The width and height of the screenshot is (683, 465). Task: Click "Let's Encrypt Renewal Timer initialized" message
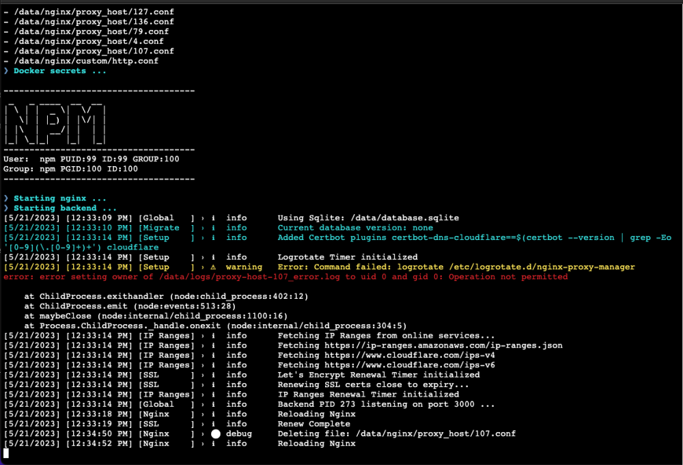[378, 375]
